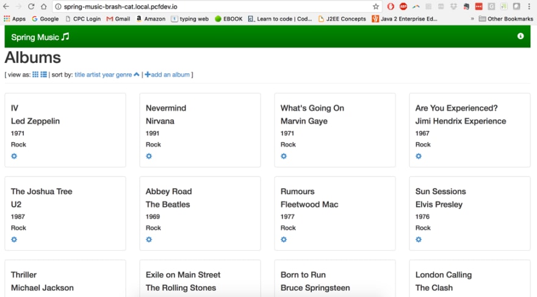537x297 pixels.
Task: Open the AdBlock Plus extension icon
Action: coord(403,7)
